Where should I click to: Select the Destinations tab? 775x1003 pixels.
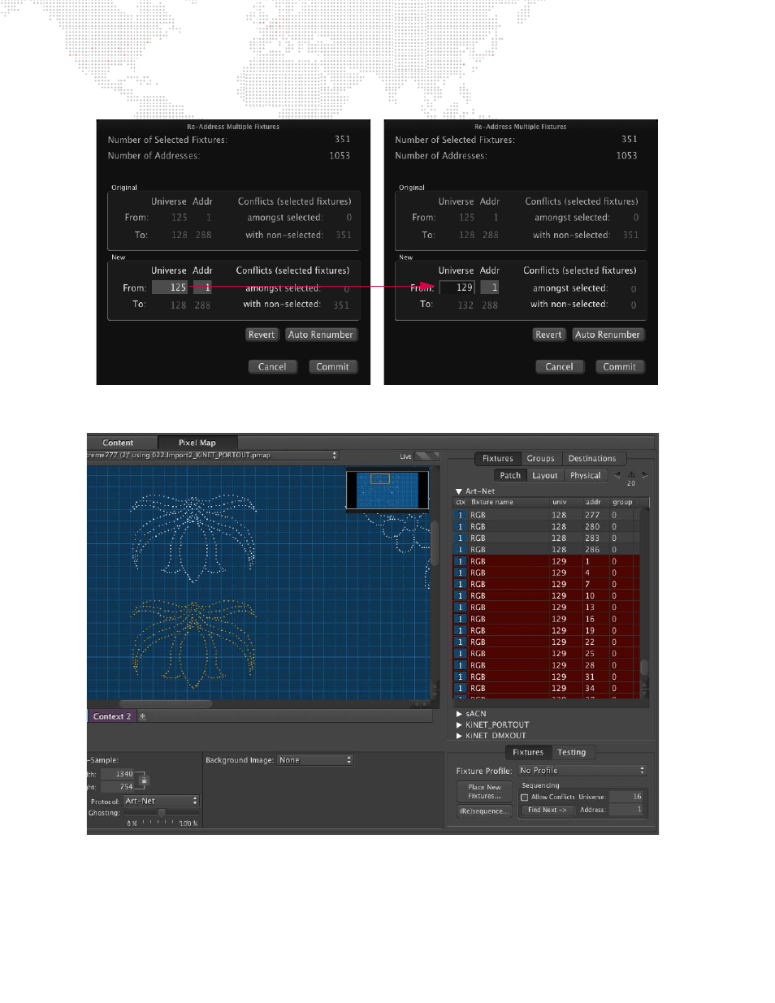592,459
